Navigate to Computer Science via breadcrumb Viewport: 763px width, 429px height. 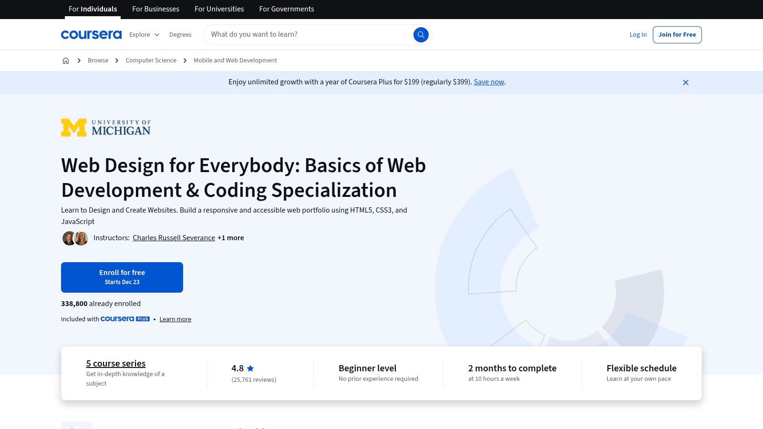point(151,60)
